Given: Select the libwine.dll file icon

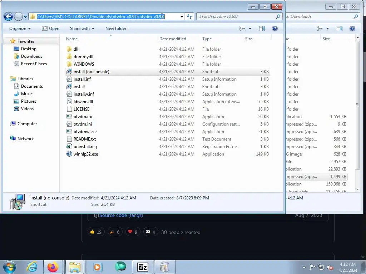Looking at the screenshot, I should point(69,101).
